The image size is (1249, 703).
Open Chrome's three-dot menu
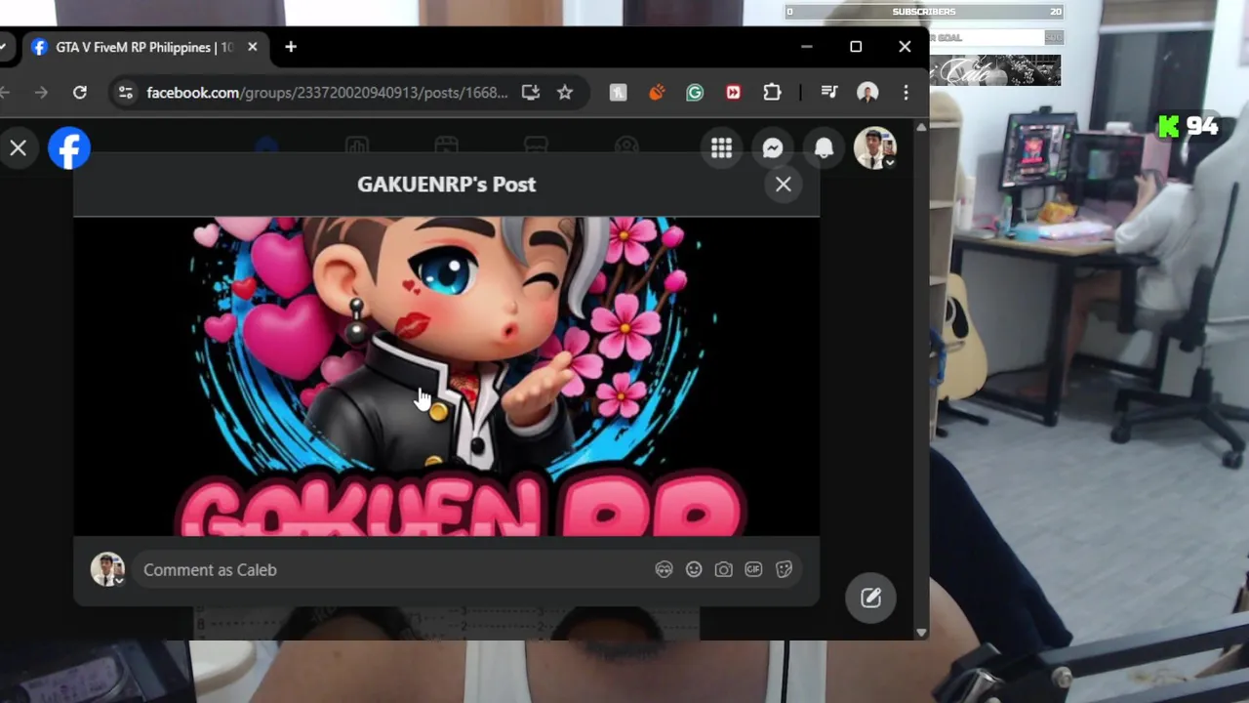pyautogui.click(x=906, y=92)
